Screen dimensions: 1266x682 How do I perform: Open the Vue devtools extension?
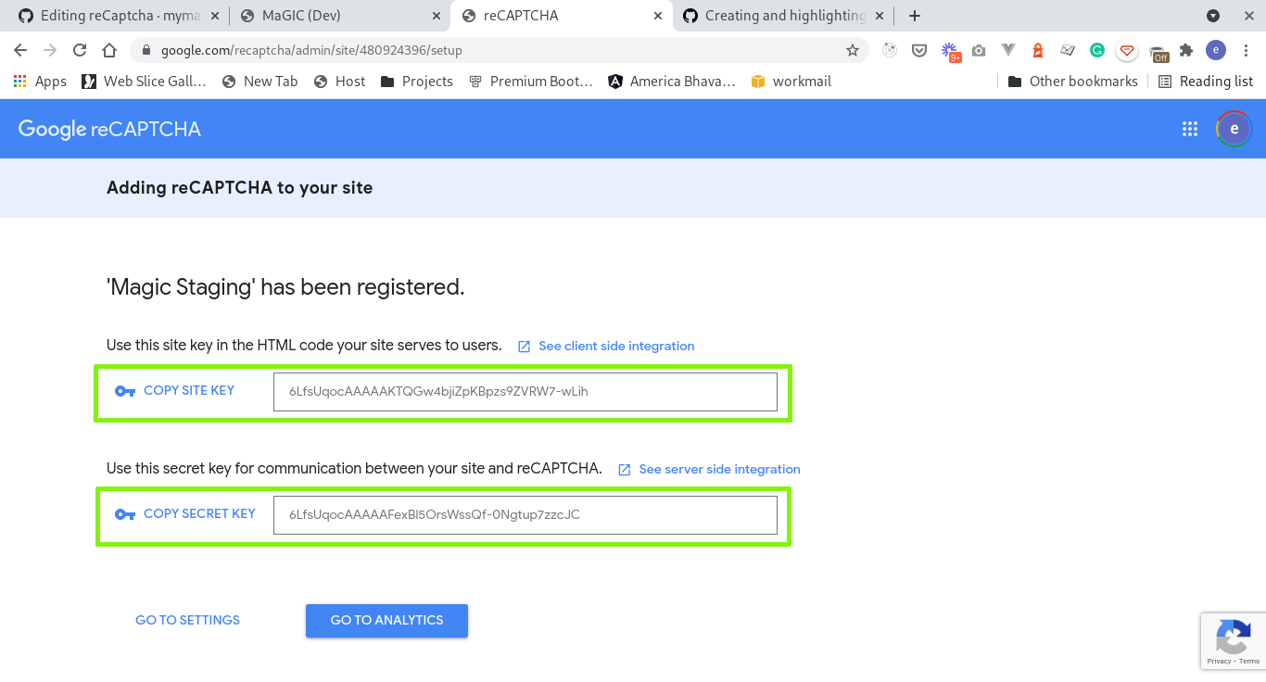pos(1007,51)
